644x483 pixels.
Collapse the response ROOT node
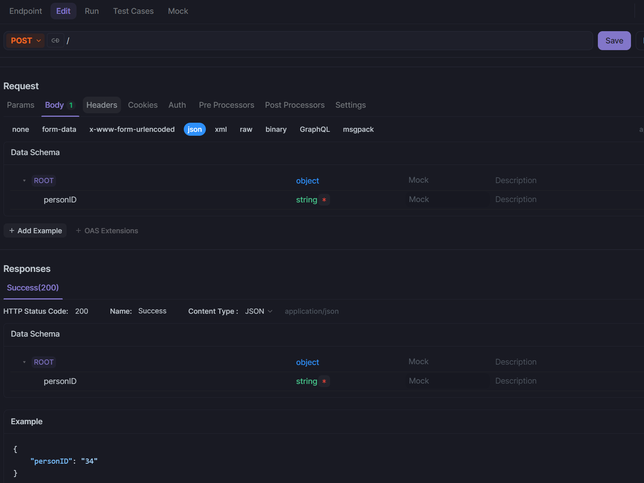(24, 362)
